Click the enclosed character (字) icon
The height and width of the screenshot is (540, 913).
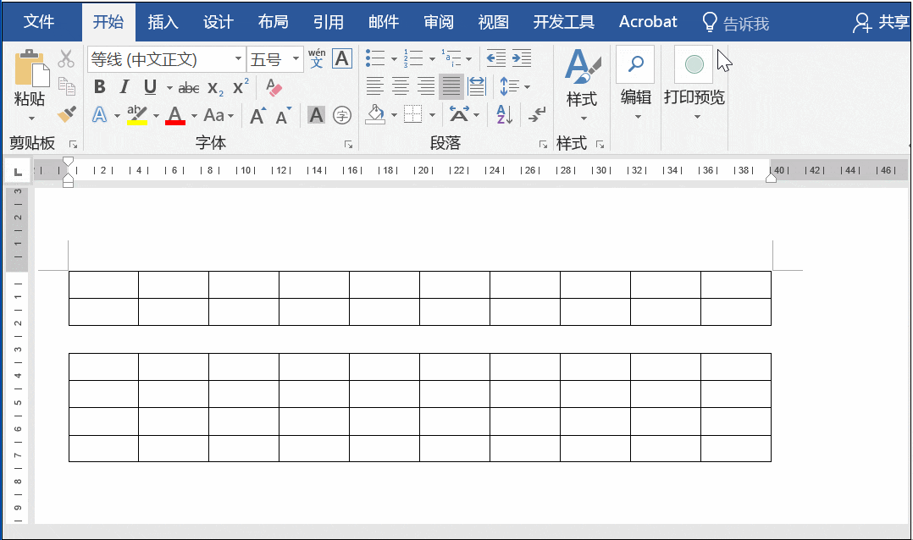(342, 115)
